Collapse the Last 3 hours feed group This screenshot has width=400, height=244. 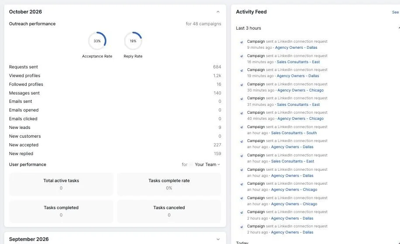(x=398, y=28)
